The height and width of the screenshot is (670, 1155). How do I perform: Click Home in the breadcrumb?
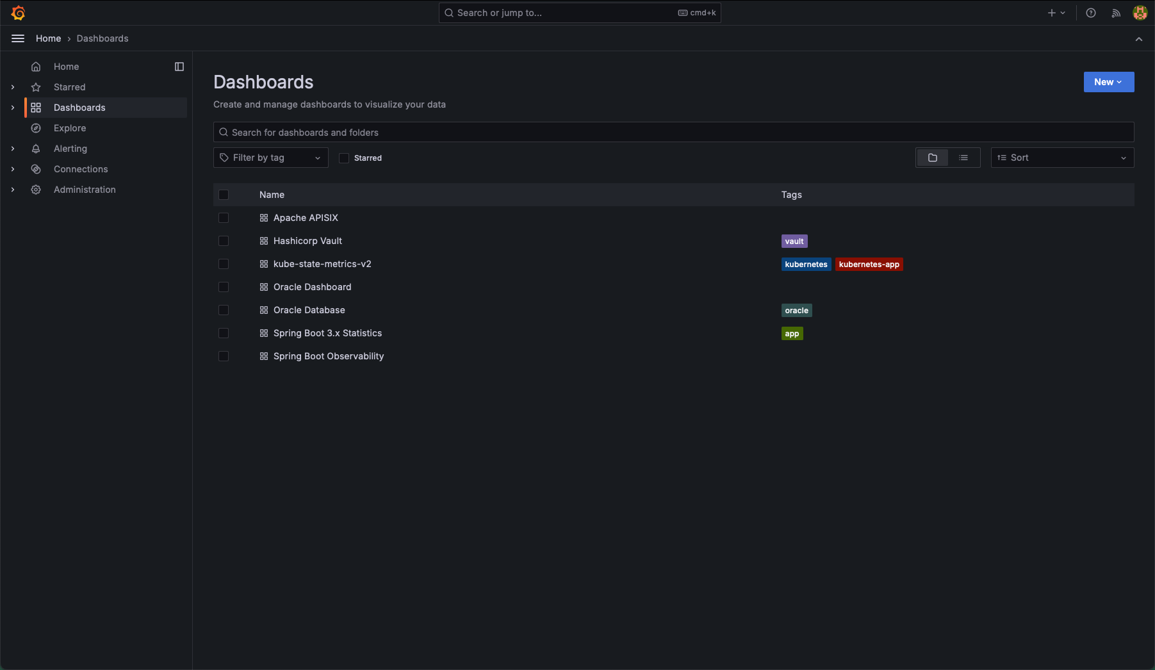(x=49, y=38)
